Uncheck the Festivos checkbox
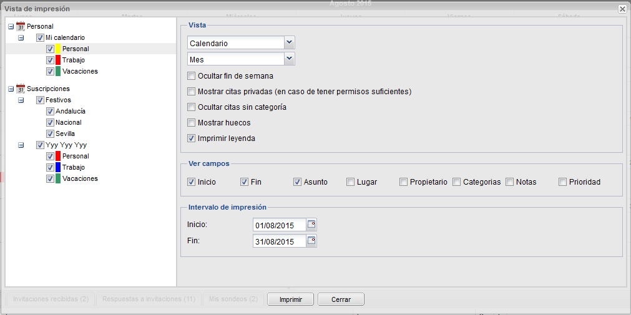Screen dimensions: 631x315 tap(40, 100)
